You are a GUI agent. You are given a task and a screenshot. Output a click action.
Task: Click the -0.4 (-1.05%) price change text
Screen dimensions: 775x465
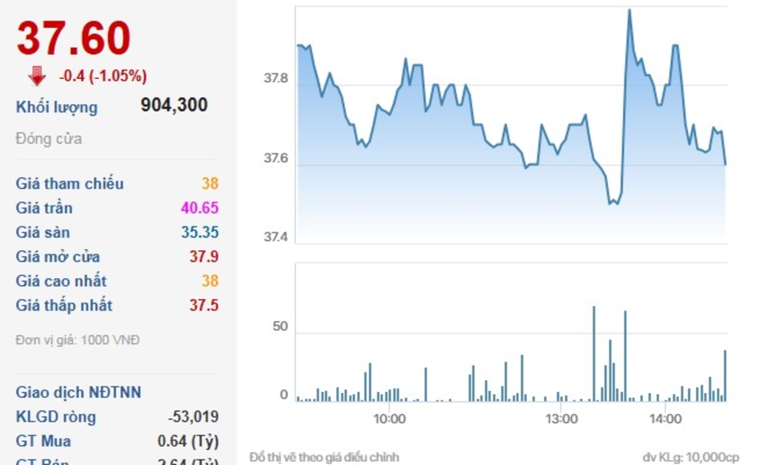click(x=103, y=76)
